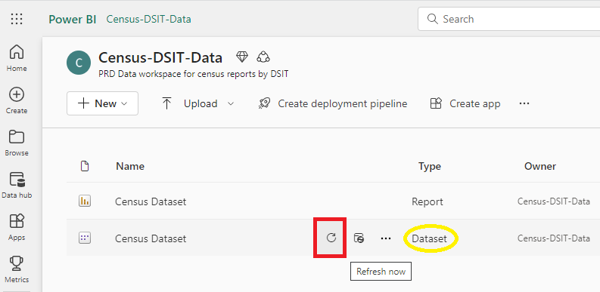Click Refresh now icon for Census Dataset
Viewport: 600px width, 292px height.
[331, 238]
